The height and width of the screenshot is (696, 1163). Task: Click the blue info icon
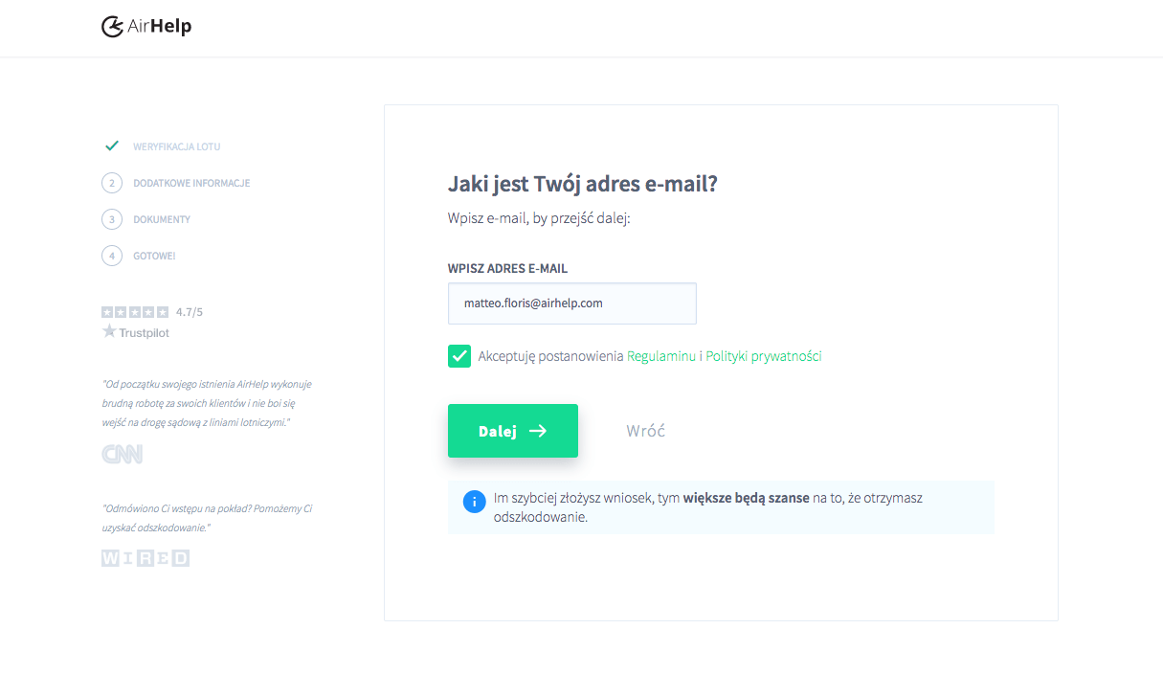pyautogui.click(x=474, y=502)
